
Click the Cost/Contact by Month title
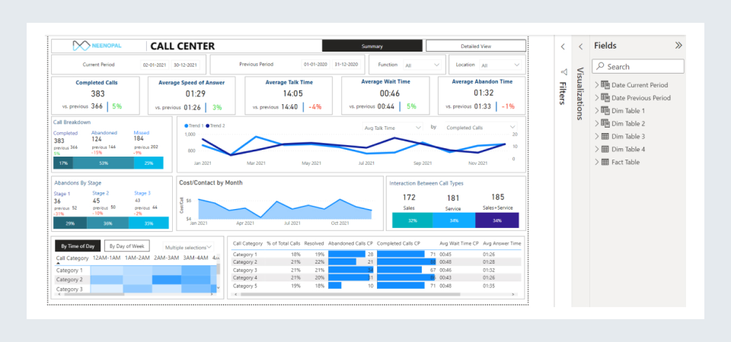pyautogui.click(x=211, y=183)
